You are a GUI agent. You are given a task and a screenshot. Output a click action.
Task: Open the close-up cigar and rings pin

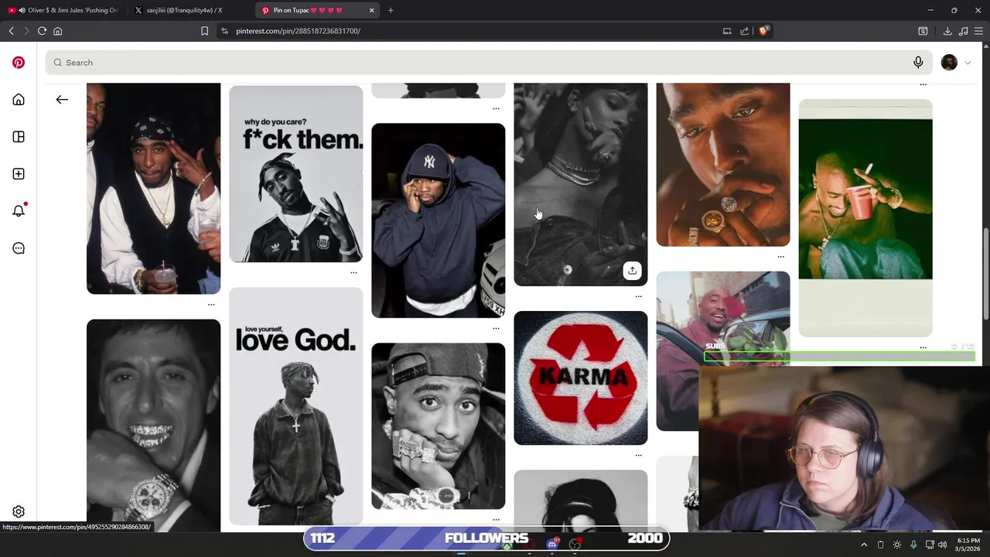point(723,165)
